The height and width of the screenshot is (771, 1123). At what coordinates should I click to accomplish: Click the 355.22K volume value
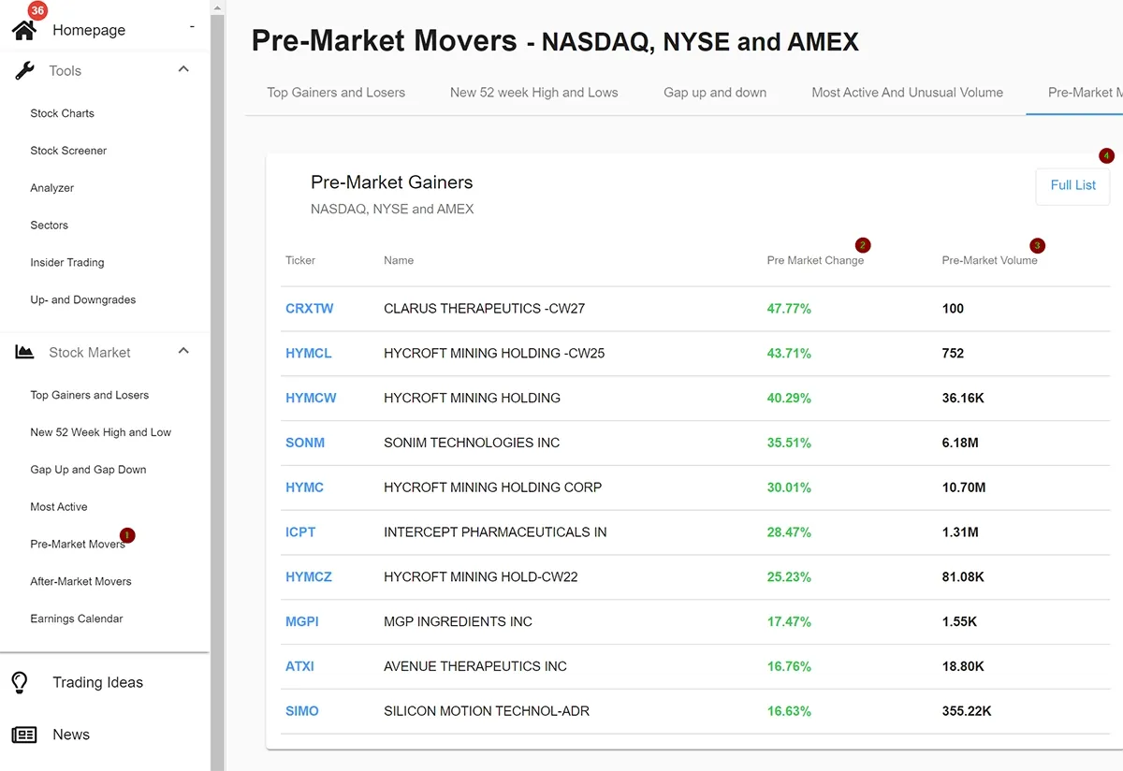click(x=967, y=711)
